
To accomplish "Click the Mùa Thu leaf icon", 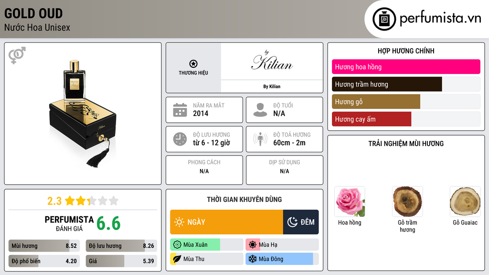I will pyautogui.click(x=177, y=259).
